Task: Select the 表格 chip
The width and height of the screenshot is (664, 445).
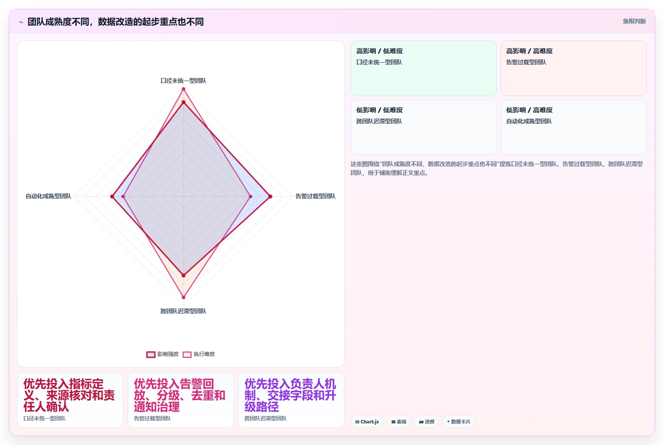Action: [399, 422]
